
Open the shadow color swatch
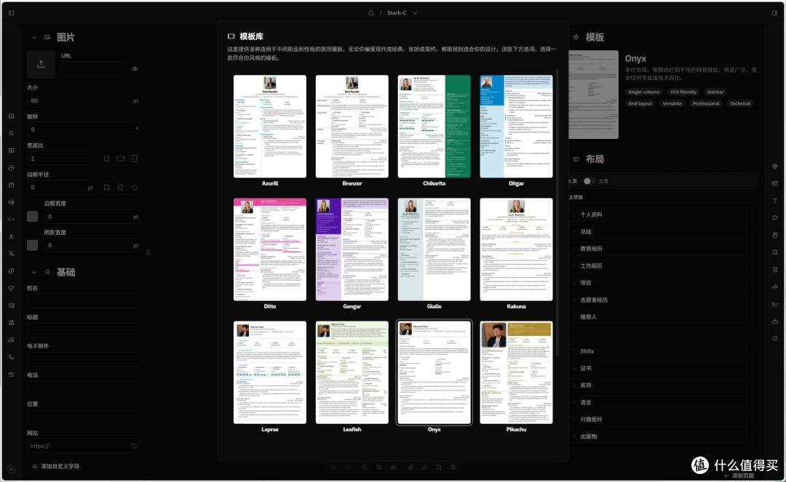click(x=33, y=245)
